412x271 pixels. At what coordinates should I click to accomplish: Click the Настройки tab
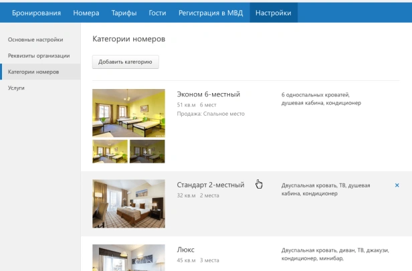point(273,13)
